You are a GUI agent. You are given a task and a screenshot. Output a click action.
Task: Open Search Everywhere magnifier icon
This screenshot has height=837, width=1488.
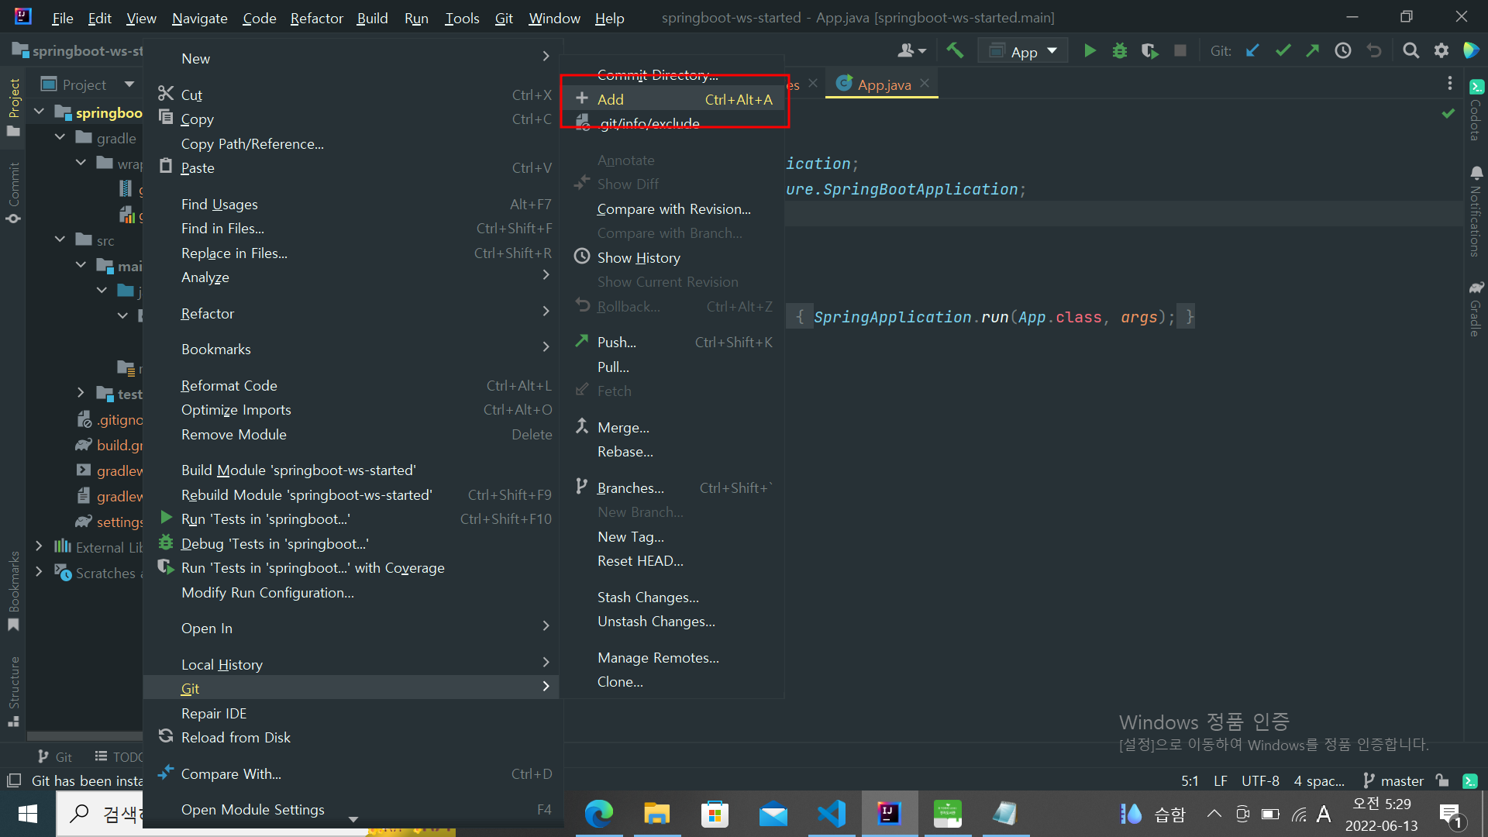(x=1411, y=51)
